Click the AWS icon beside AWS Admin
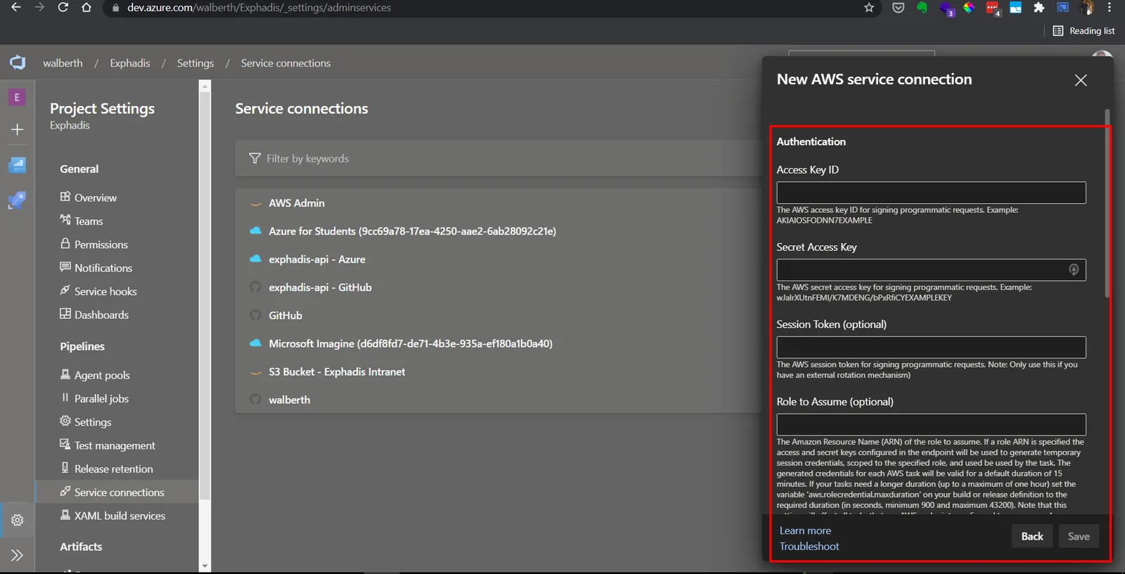This screenshot has width=1125, height=574. (256, 203)
